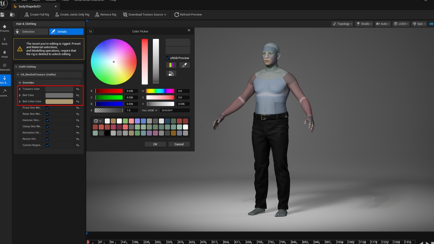Open the Body sidebar panel
434x244 pixels.
pyautogui.click(x=5, y=41)
